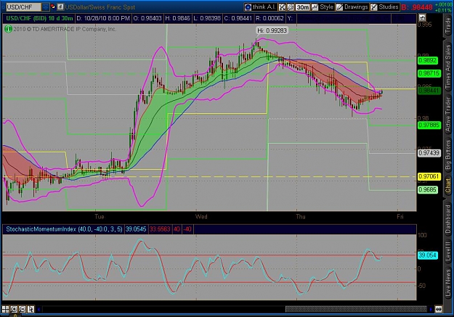Switch to the Active Trader side tab
This screenshot has width=454, height=317.
pos(448,114)
